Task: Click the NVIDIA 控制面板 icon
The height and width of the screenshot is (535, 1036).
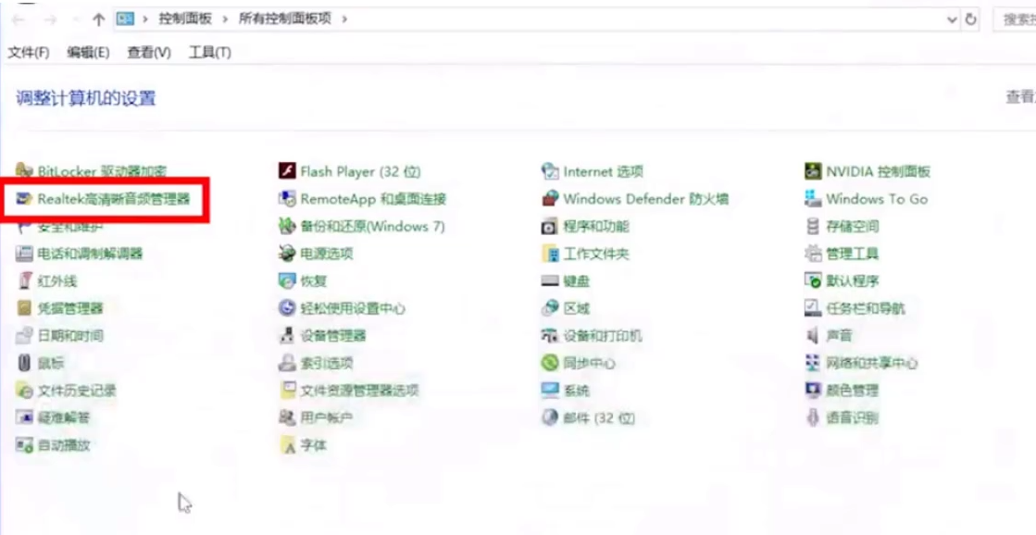Action: [x=813, y=171]
